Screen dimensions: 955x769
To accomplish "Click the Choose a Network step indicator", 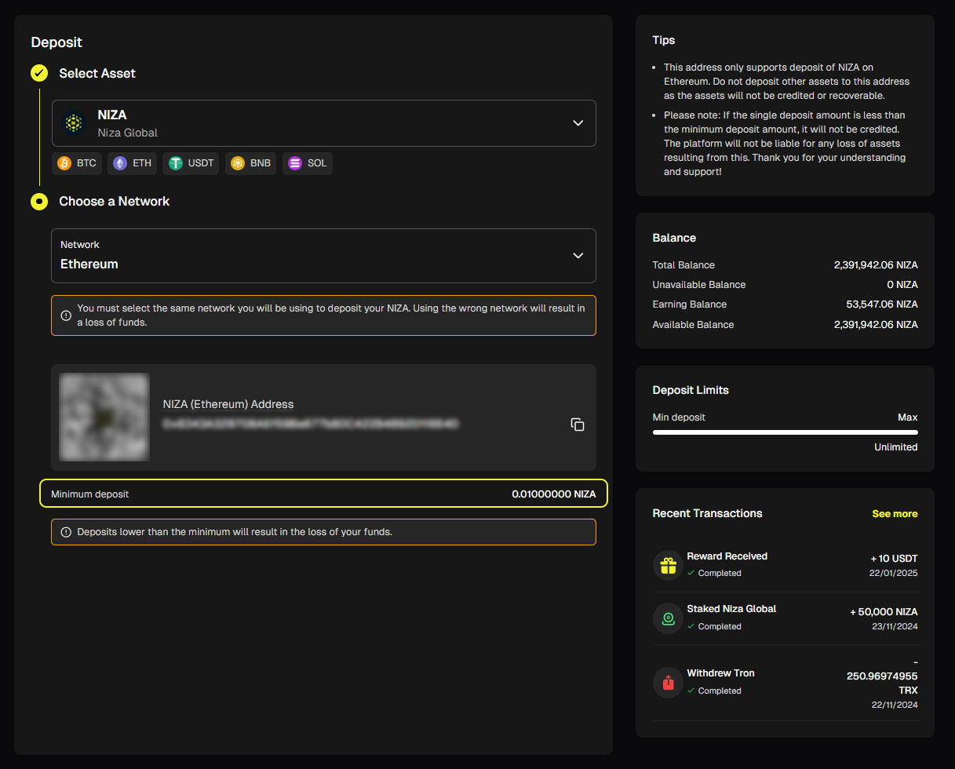I will click(x=39, y=202).
